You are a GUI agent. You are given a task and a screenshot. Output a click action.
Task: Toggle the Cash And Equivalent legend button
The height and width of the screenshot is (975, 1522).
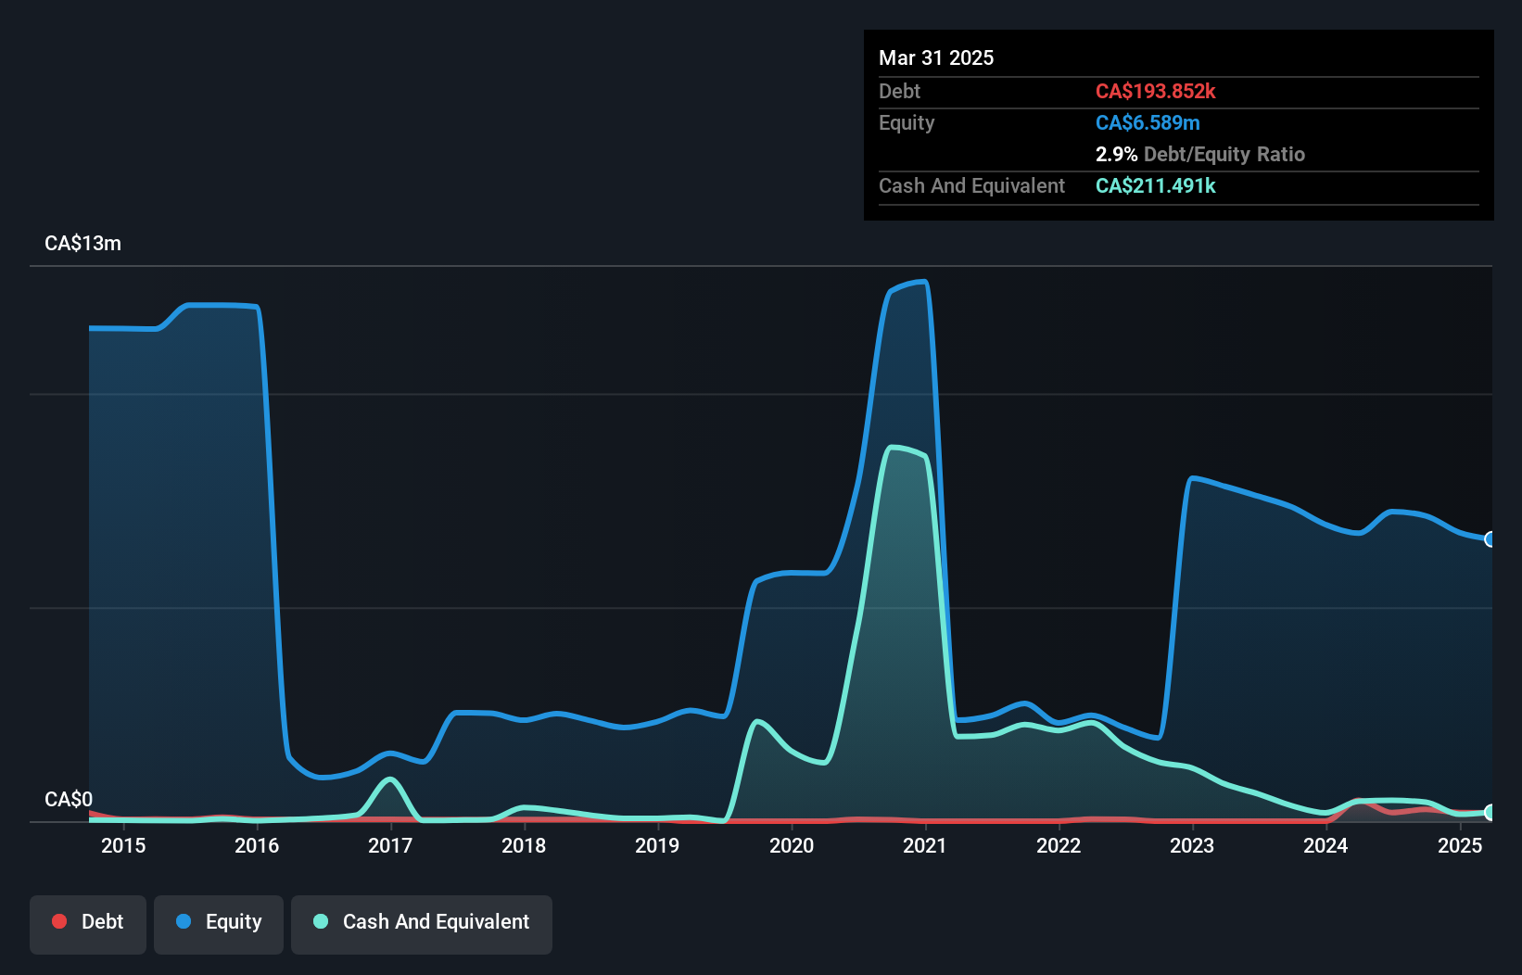[422, 924]
